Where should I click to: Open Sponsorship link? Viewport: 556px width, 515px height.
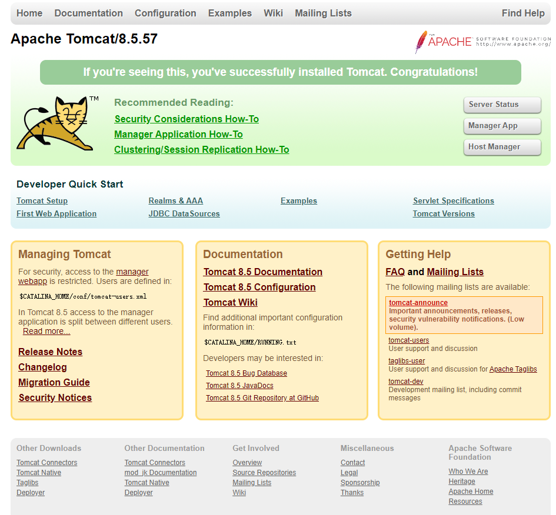tap(360, 483)
